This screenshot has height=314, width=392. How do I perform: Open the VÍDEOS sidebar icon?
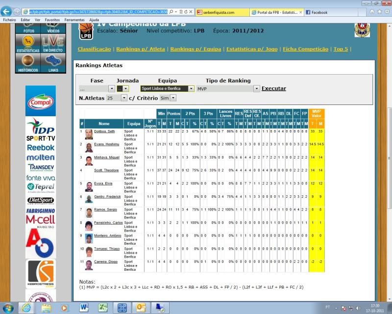coord(53,28)
